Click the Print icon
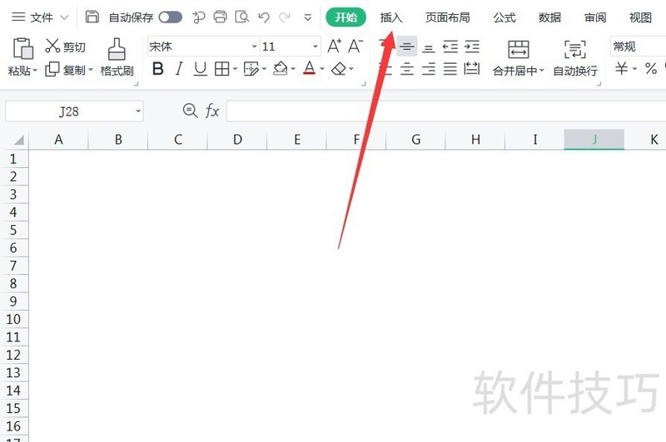Image resolution: width=666 pixels, height=442 pixels. [220, 17]
